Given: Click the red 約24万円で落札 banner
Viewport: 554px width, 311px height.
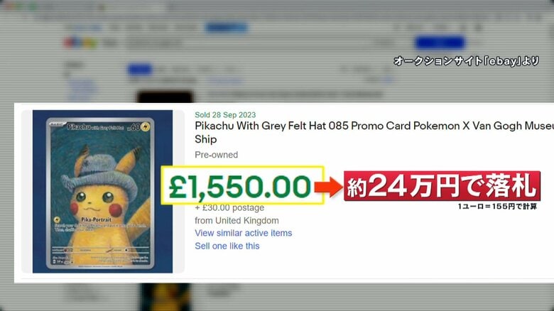Looking at the screenshot, I should [442, 186].
